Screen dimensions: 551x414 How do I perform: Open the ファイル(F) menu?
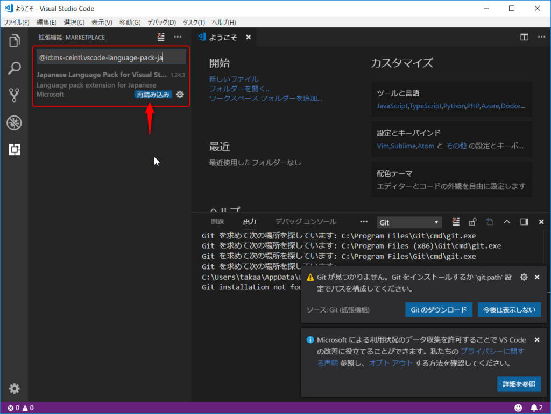(16, 23)
